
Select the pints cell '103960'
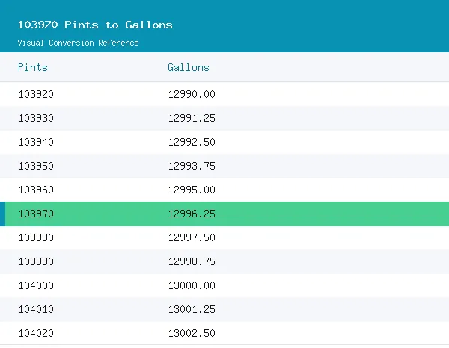[x=36, y=190]
